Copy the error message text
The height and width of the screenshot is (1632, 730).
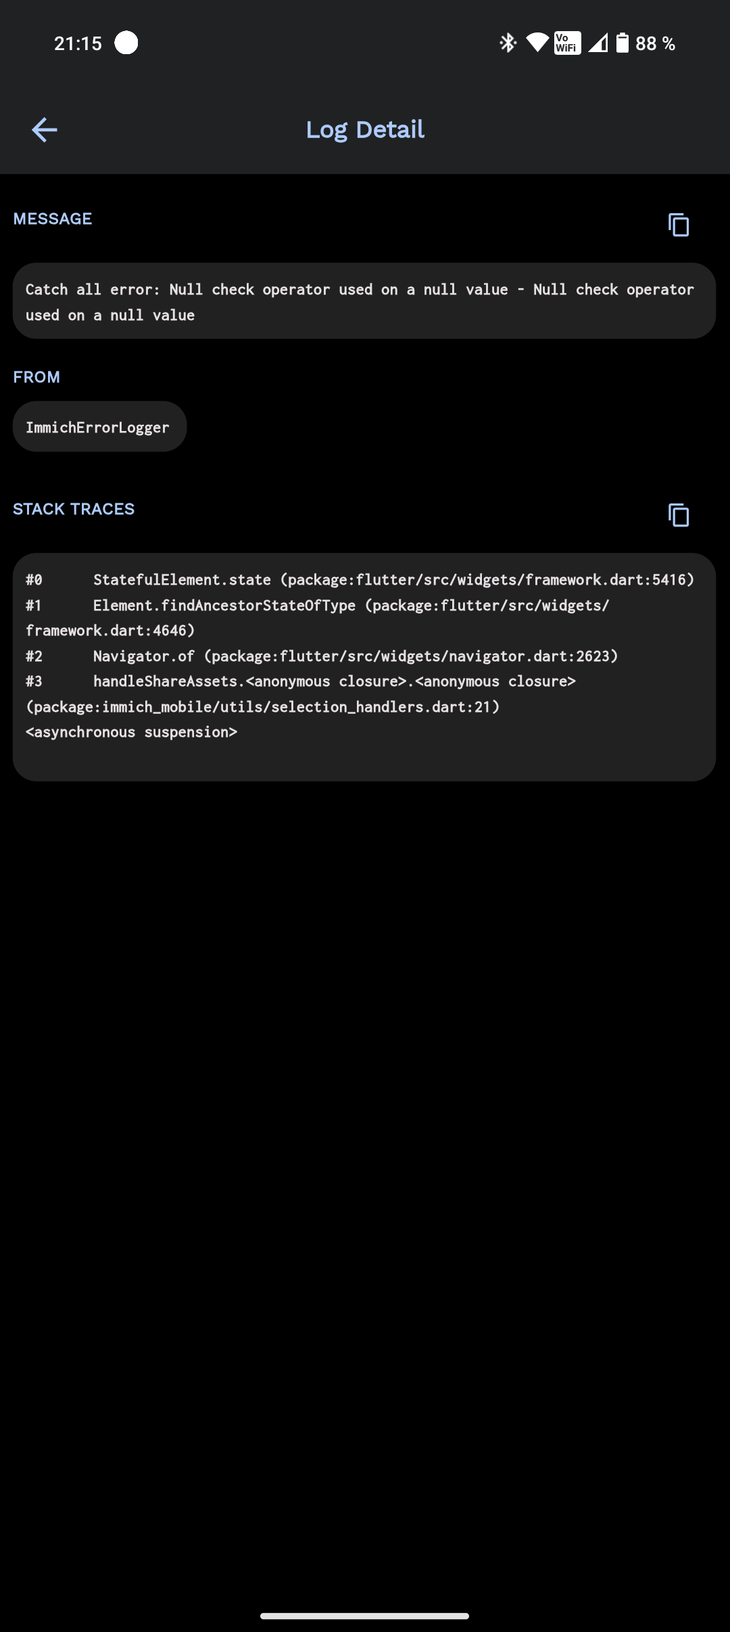click(679, 225)
